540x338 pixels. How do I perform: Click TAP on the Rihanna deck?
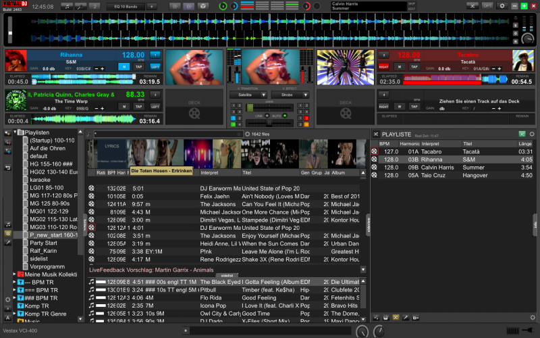[x=139, y=66]
